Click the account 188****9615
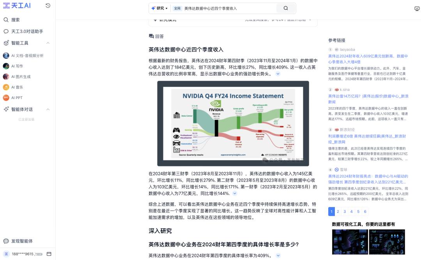 (x=23, y=254)
